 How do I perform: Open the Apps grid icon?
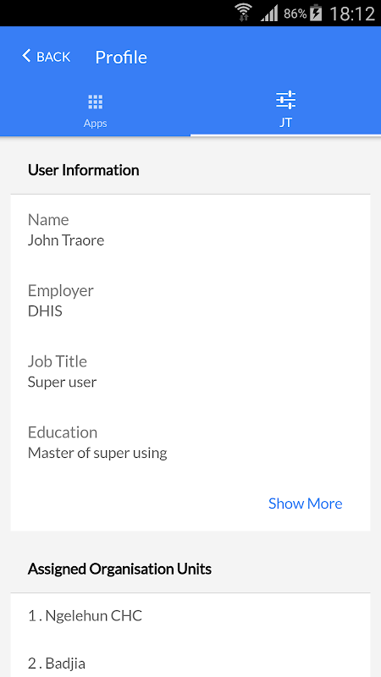coord(96,102)
